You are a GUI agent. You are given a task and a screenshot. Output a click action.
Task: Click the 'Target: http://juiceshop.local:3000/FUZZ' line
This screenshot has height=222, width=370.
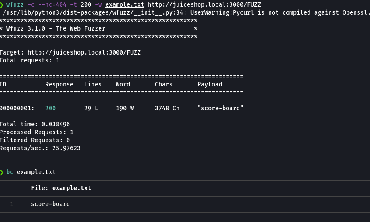[70, 52]
